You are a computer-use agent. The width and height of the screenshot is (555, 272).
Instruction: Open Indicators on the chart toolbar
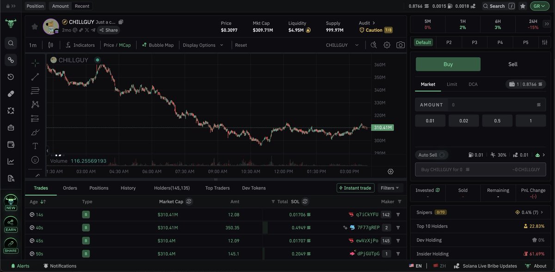click(x=80, y=45)
